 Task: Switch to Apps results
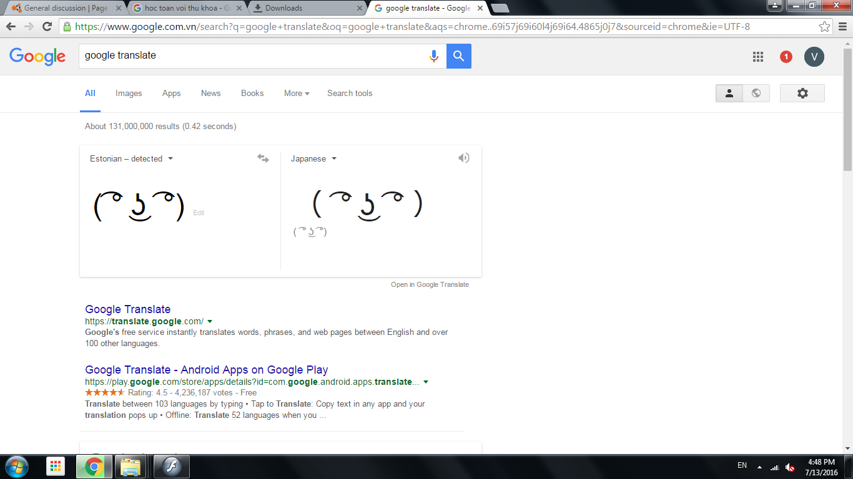click(x=171, y=93)
